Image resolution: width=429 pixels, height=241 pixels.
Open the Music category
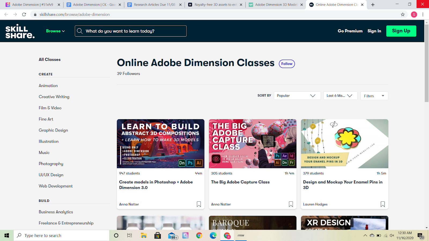[44, 153]
